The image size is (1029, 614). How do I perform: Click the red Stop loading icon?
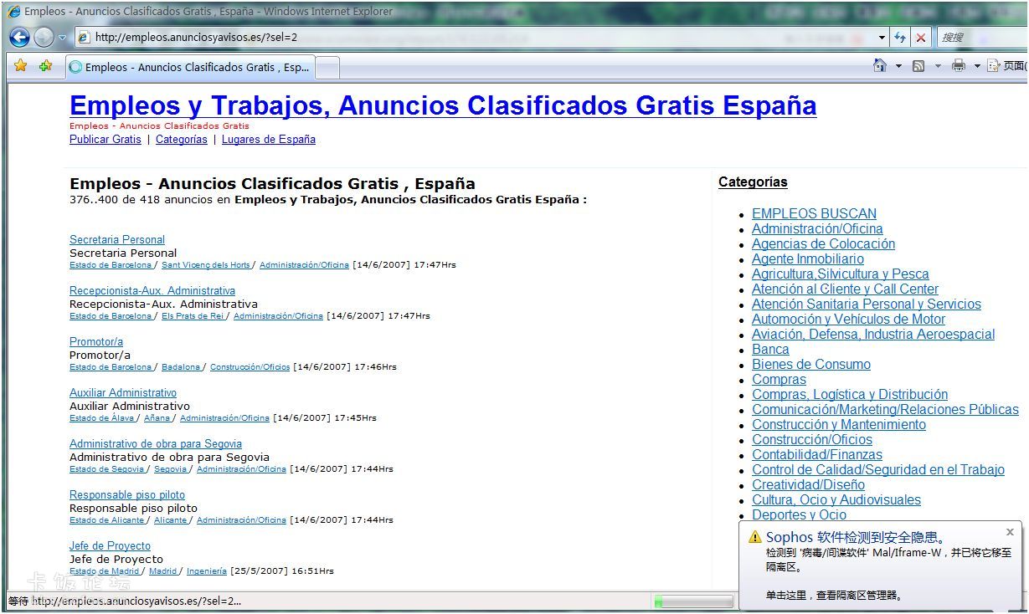tap(921, 38)
